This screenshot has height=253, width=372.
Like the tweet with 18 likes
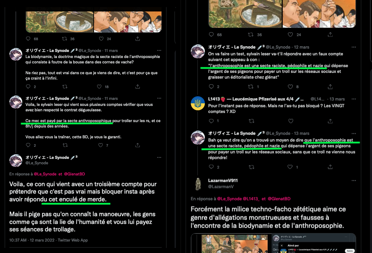(99, 86)
